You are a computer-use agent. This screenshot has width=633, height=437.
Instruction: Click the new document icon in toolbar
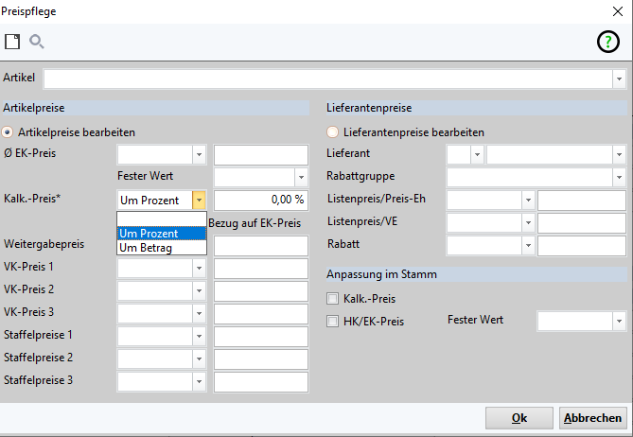(12, 42)
